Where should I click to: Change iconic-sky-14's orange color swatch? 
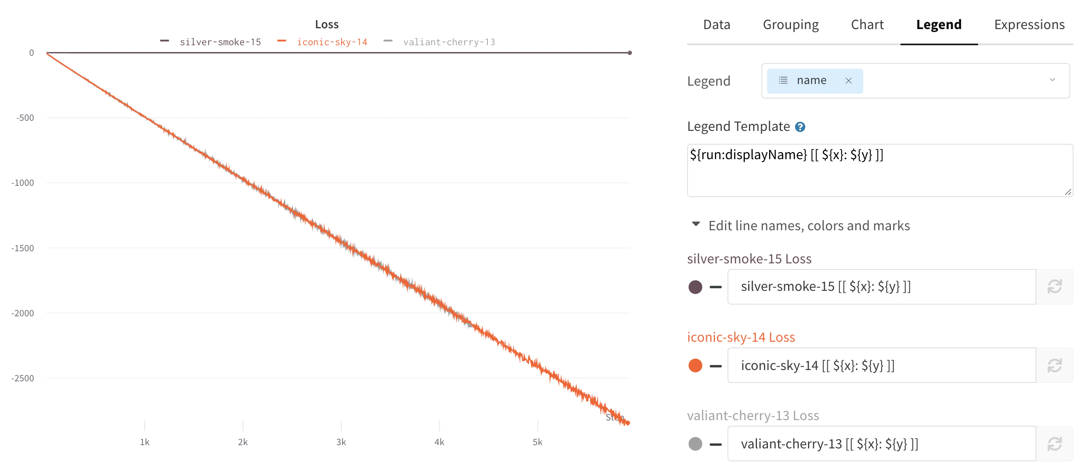tap(695, 365)
